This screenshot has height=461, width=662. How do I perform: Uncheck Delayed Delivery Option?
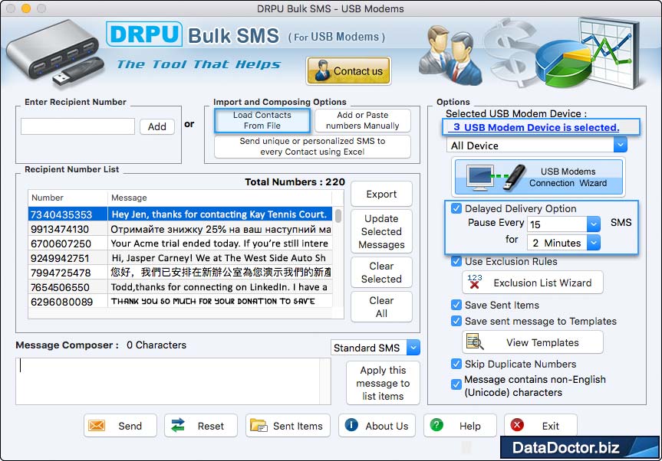456,208
